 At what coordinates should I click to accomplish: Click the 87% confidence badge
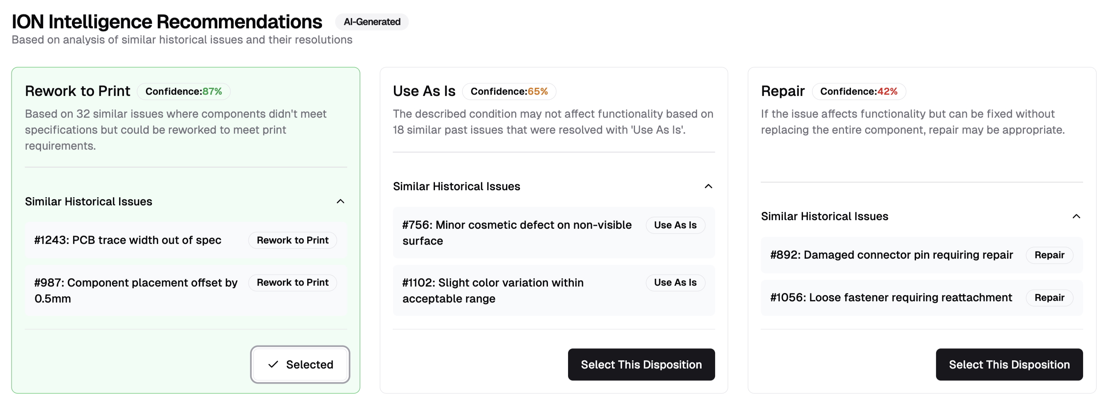(x=184, y=91)
